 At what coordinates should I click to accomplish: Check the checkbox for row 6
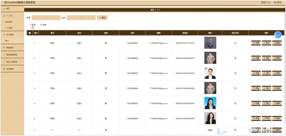pos(30,118)
